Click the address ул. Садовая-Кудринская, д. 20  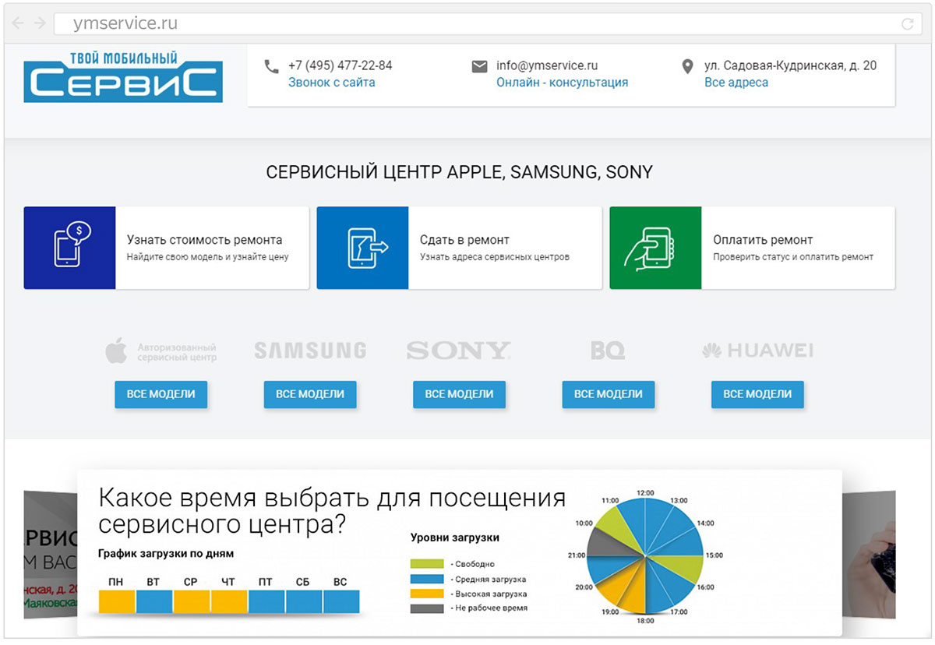click(x=790, y=65)
